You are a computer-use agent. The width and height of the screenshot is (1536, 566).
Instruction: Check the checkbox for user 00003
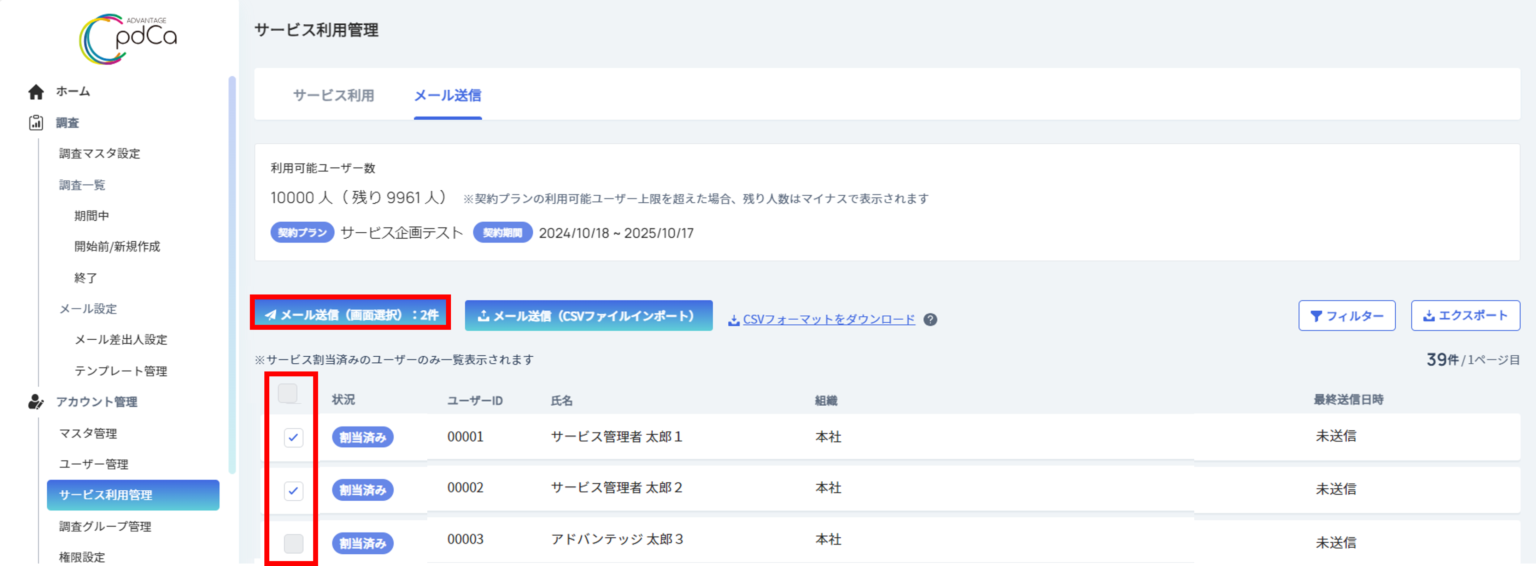pyautogui.click(x=293, y=543)
